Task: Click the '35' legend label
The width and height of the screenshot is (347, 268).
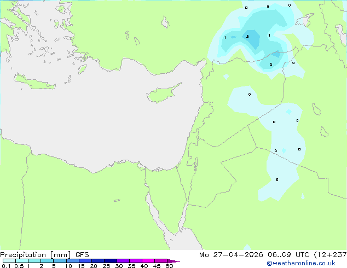Action: (x=131, y=266)
